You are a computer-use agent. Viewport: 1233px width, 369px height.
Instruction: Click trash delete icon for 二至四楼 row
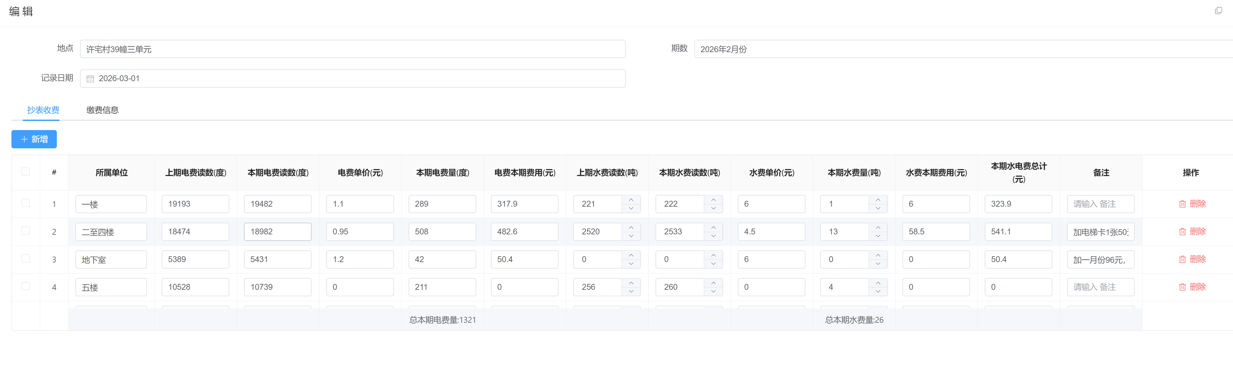tap(1182, 232)
